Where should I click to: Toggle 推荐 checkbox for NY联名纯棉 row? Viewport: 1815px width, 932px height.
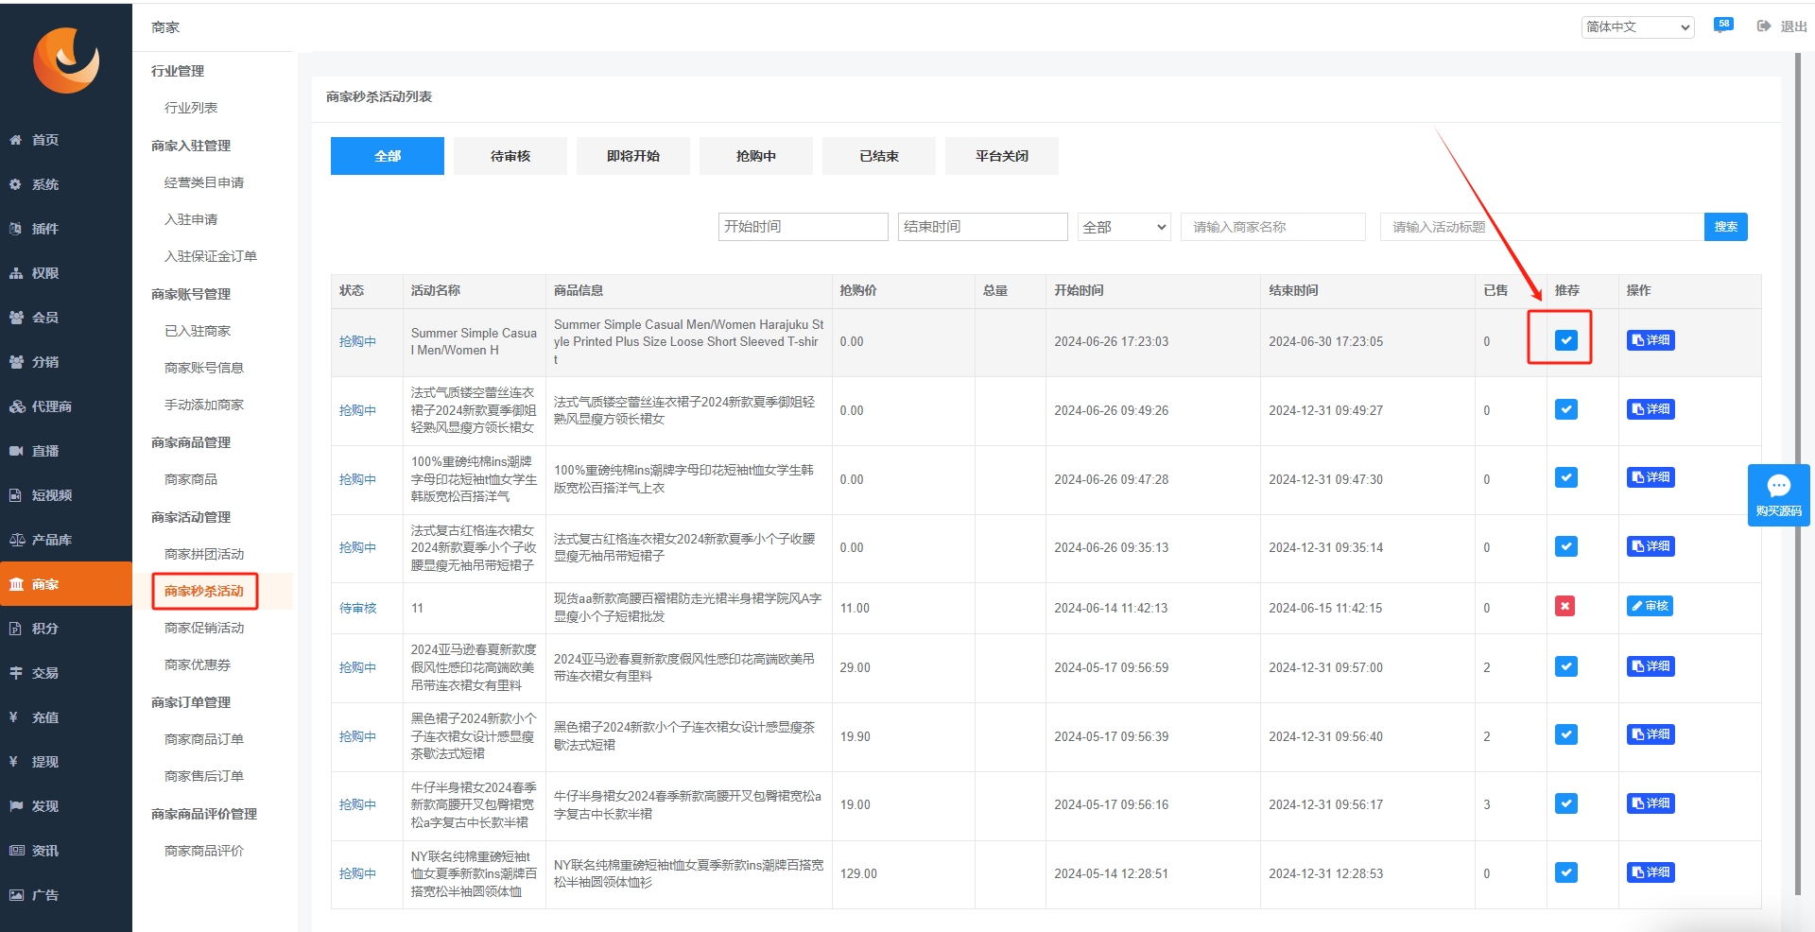click(1566, 872)
